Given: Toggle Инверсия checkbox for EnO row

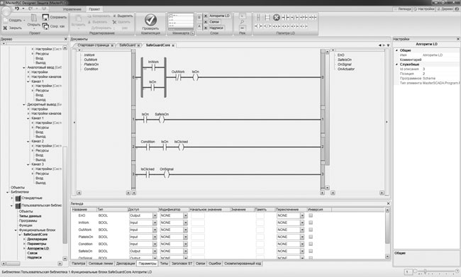Looking at the screenshot, I should point(311,215).
